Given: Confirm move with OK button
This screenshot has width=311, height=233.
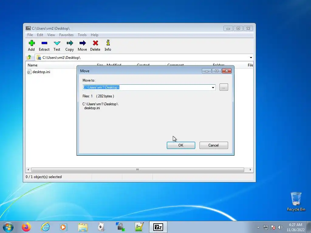Looking at the screenshot, I should click(x=181, y=145).
